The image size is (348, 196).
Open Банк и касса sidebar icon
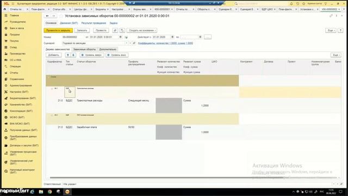coord(6,28)
